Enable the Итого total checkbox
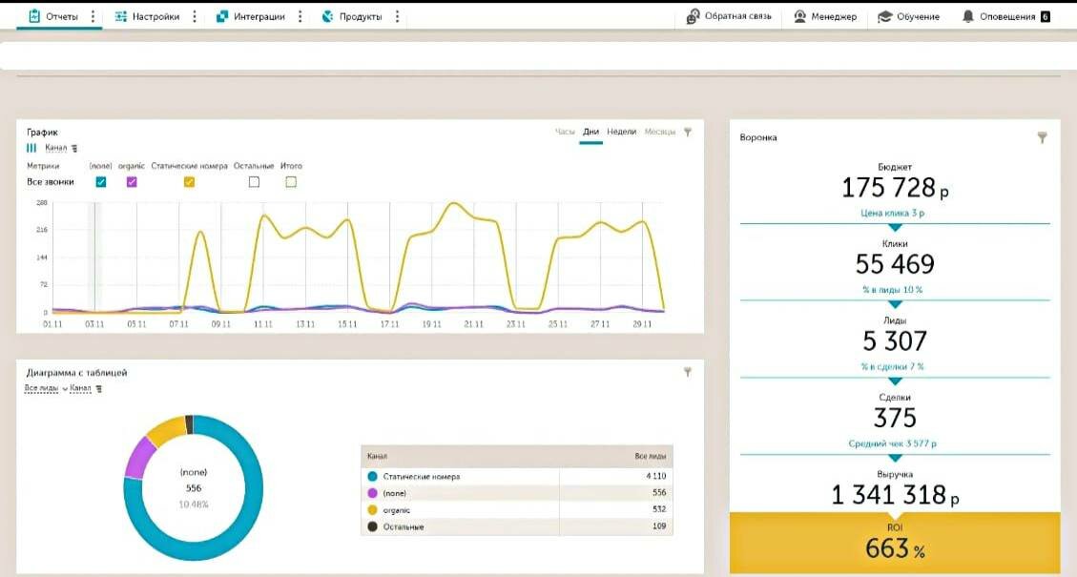This screenshot has height=577, width=1077. pyautogui.click(x=291, y=182)
